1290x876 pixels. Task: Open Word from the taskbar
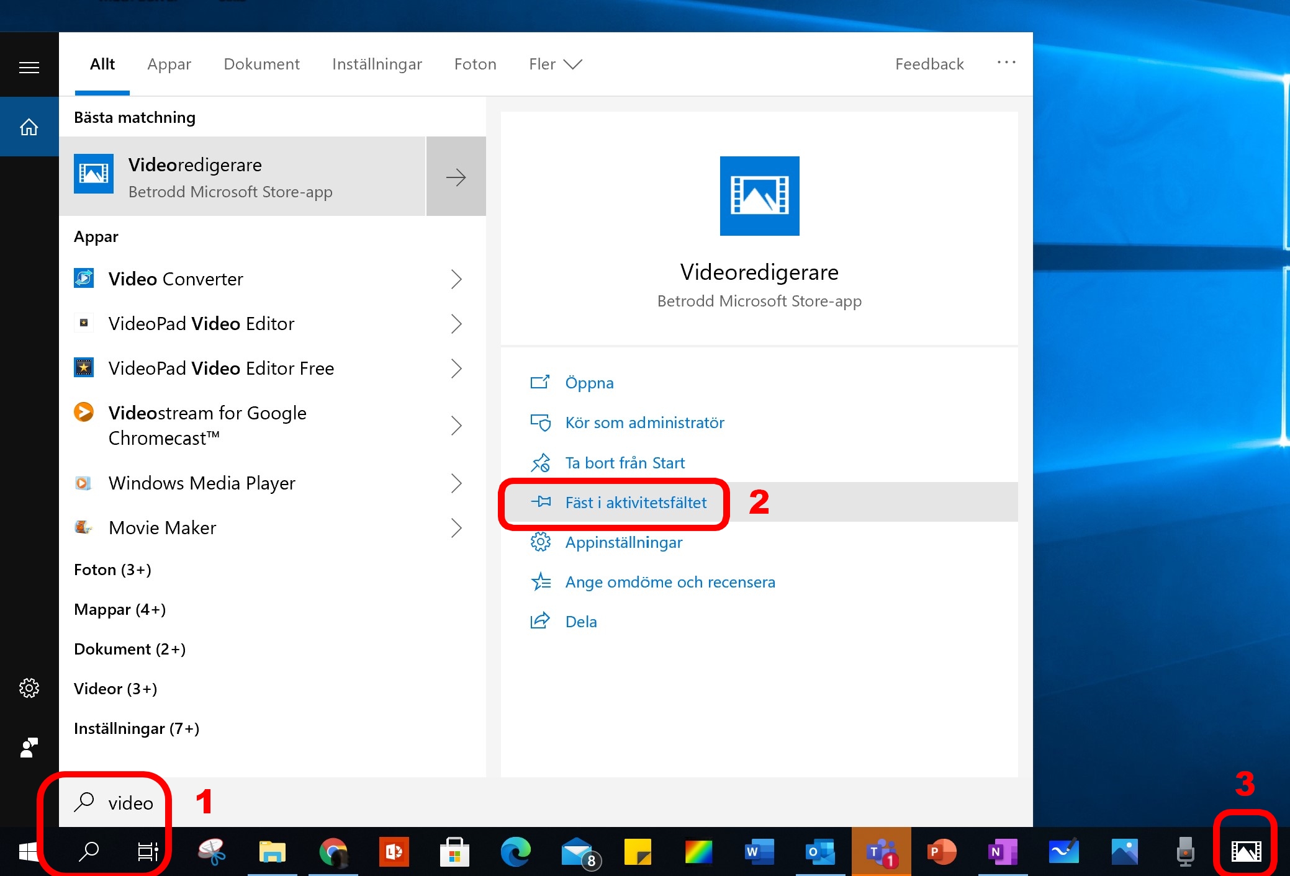click(759, 851)
